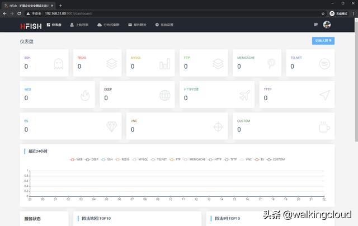The width and height of the screenshot is (358, 226).
Task: Click the paper plane icon on TFTP card
Action: pos(324,95)
